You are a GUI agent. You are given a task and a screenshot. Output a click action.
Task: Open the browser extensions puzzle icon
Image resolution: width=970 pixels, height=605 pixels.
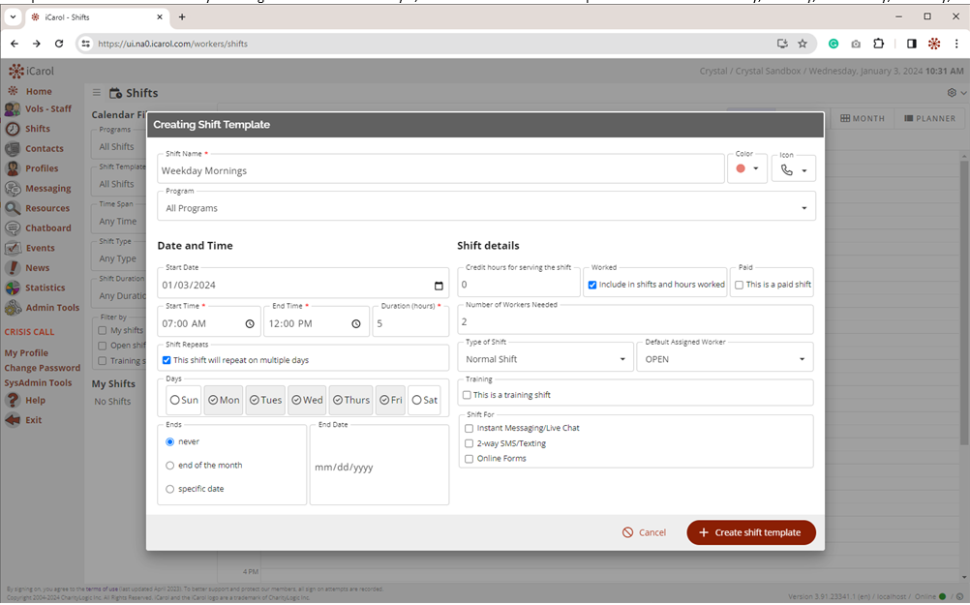click(x=879, y=44)
